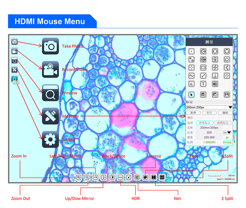Select the rectangle measurement tool
The width and height of the screenshot is (246, 208).
[x=203, y=68]
